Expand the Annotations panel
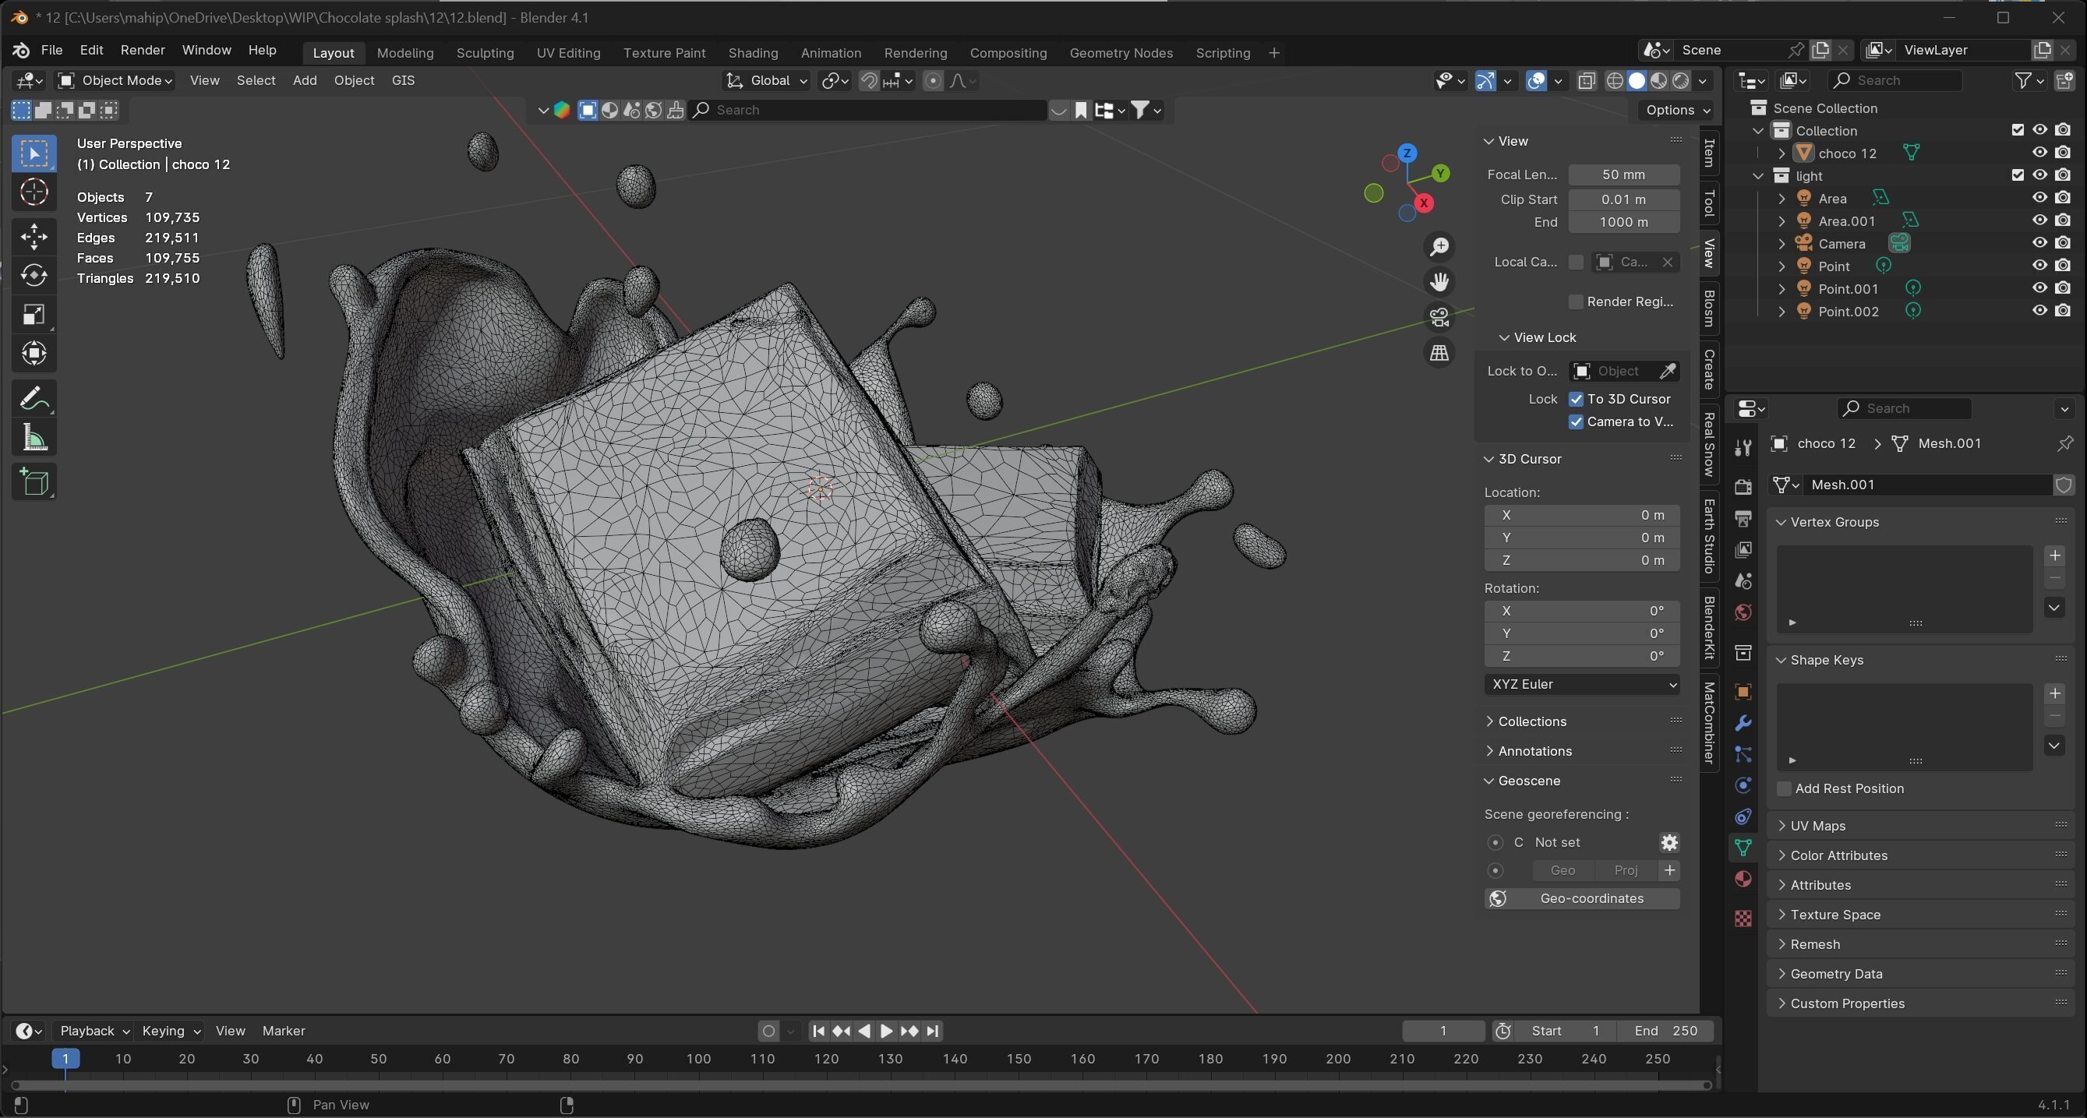Image resolution: width=2087 pixels, height=1118 pixels. [x=1534, y=751]
